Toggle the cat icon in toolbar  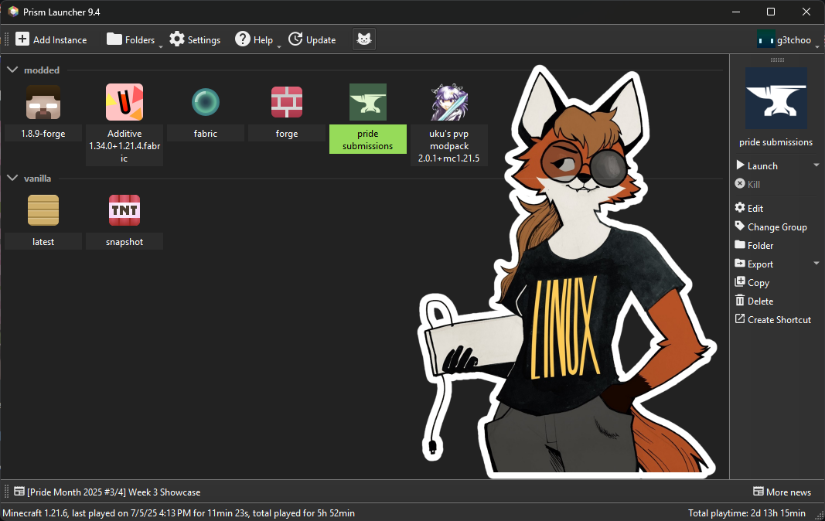(363, 39)
